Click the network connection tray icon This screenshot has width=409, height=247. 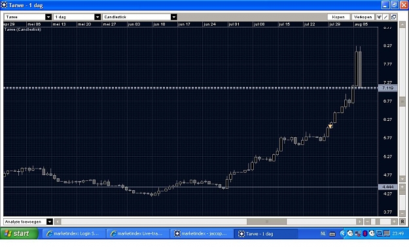357,233
